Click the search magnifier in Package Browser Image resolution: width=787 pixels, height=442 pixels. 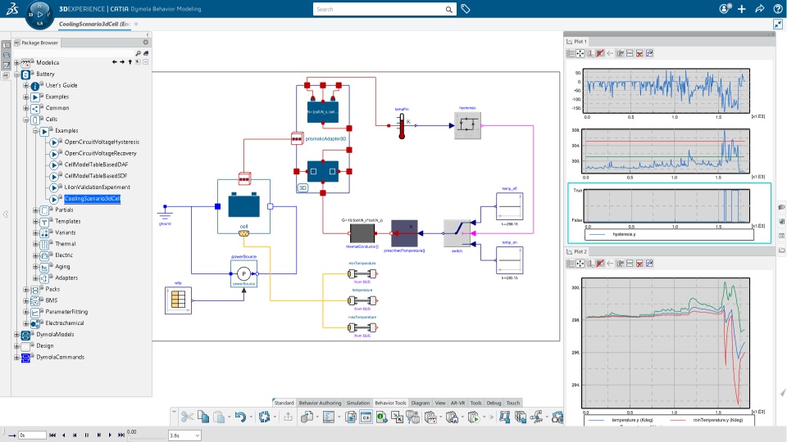click(138, 53)
